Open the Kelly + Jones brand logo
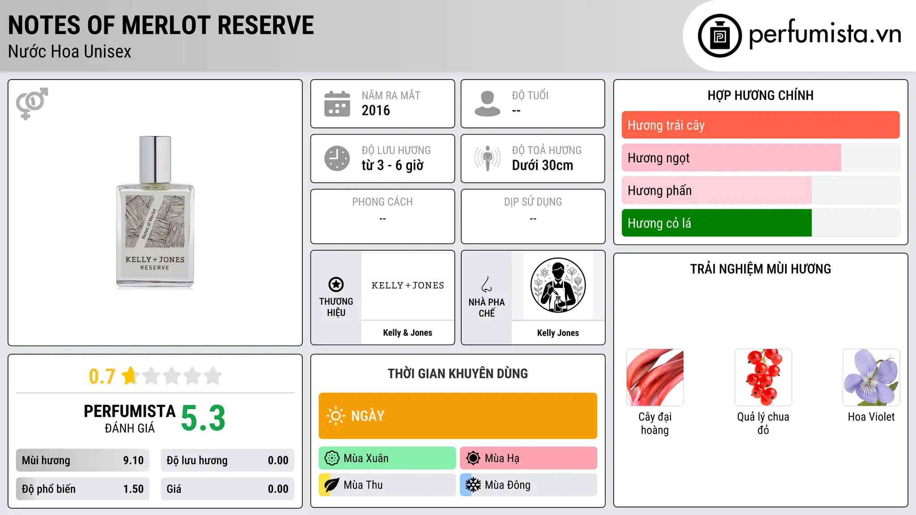 point(407,285)
